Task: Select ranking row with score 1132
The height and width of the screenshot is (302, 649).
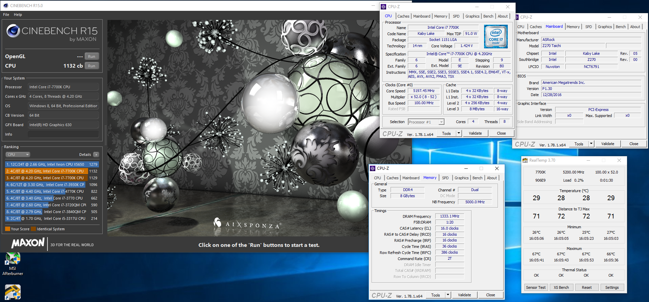Action: click(52, 171)
